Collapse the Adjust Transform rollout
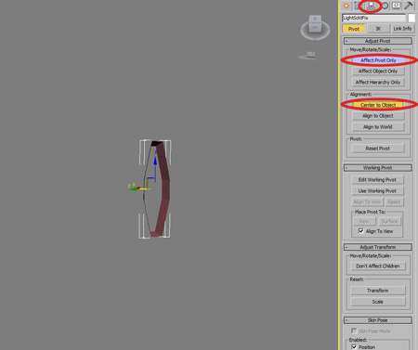 (x=378, y=247)
